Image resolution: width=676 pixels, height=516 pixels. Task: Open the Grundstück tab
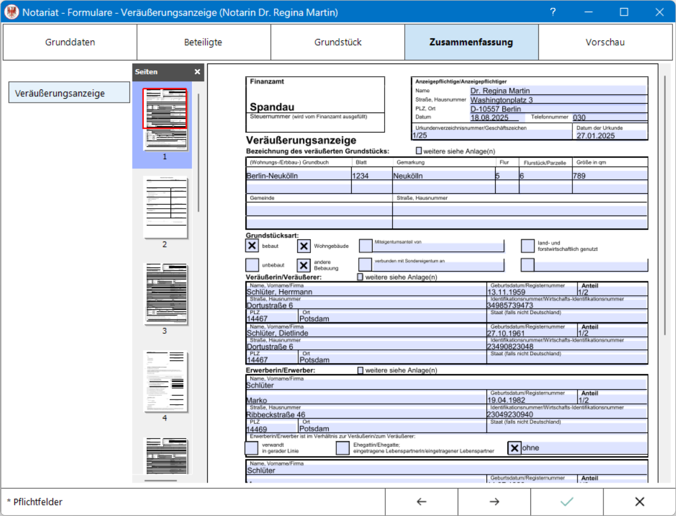(337, 42)
